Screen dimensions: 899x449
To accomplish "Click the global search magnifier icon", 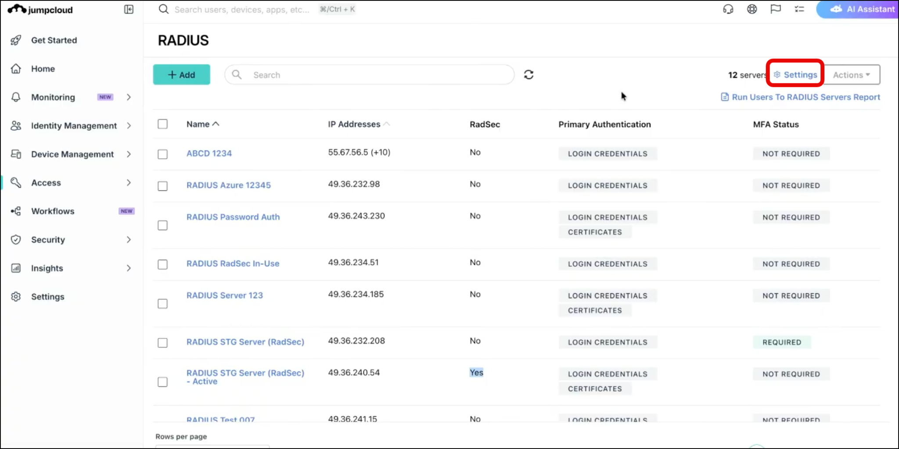I will tap(164, 9).
